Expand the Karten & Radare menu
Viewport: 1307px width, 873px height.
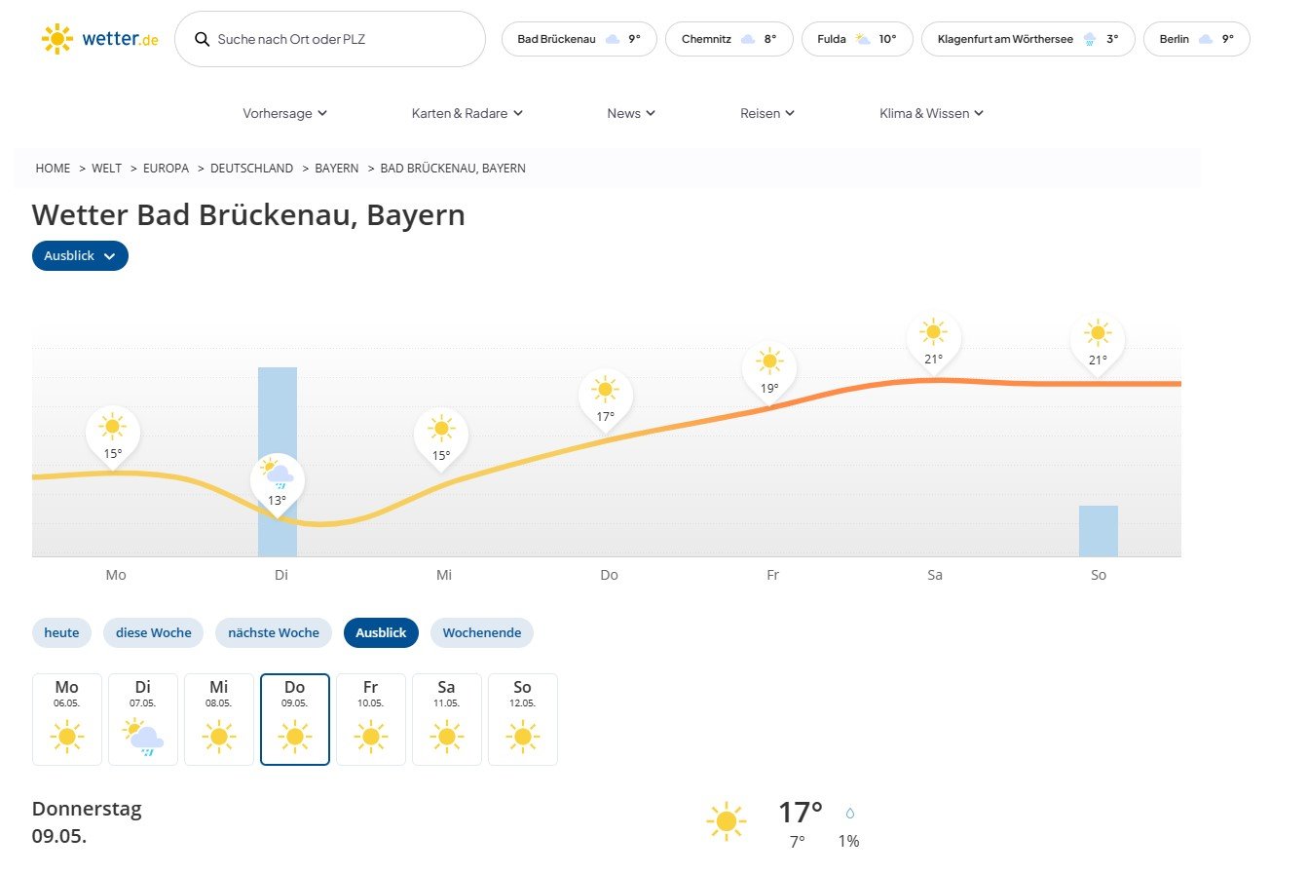[467, 113]
